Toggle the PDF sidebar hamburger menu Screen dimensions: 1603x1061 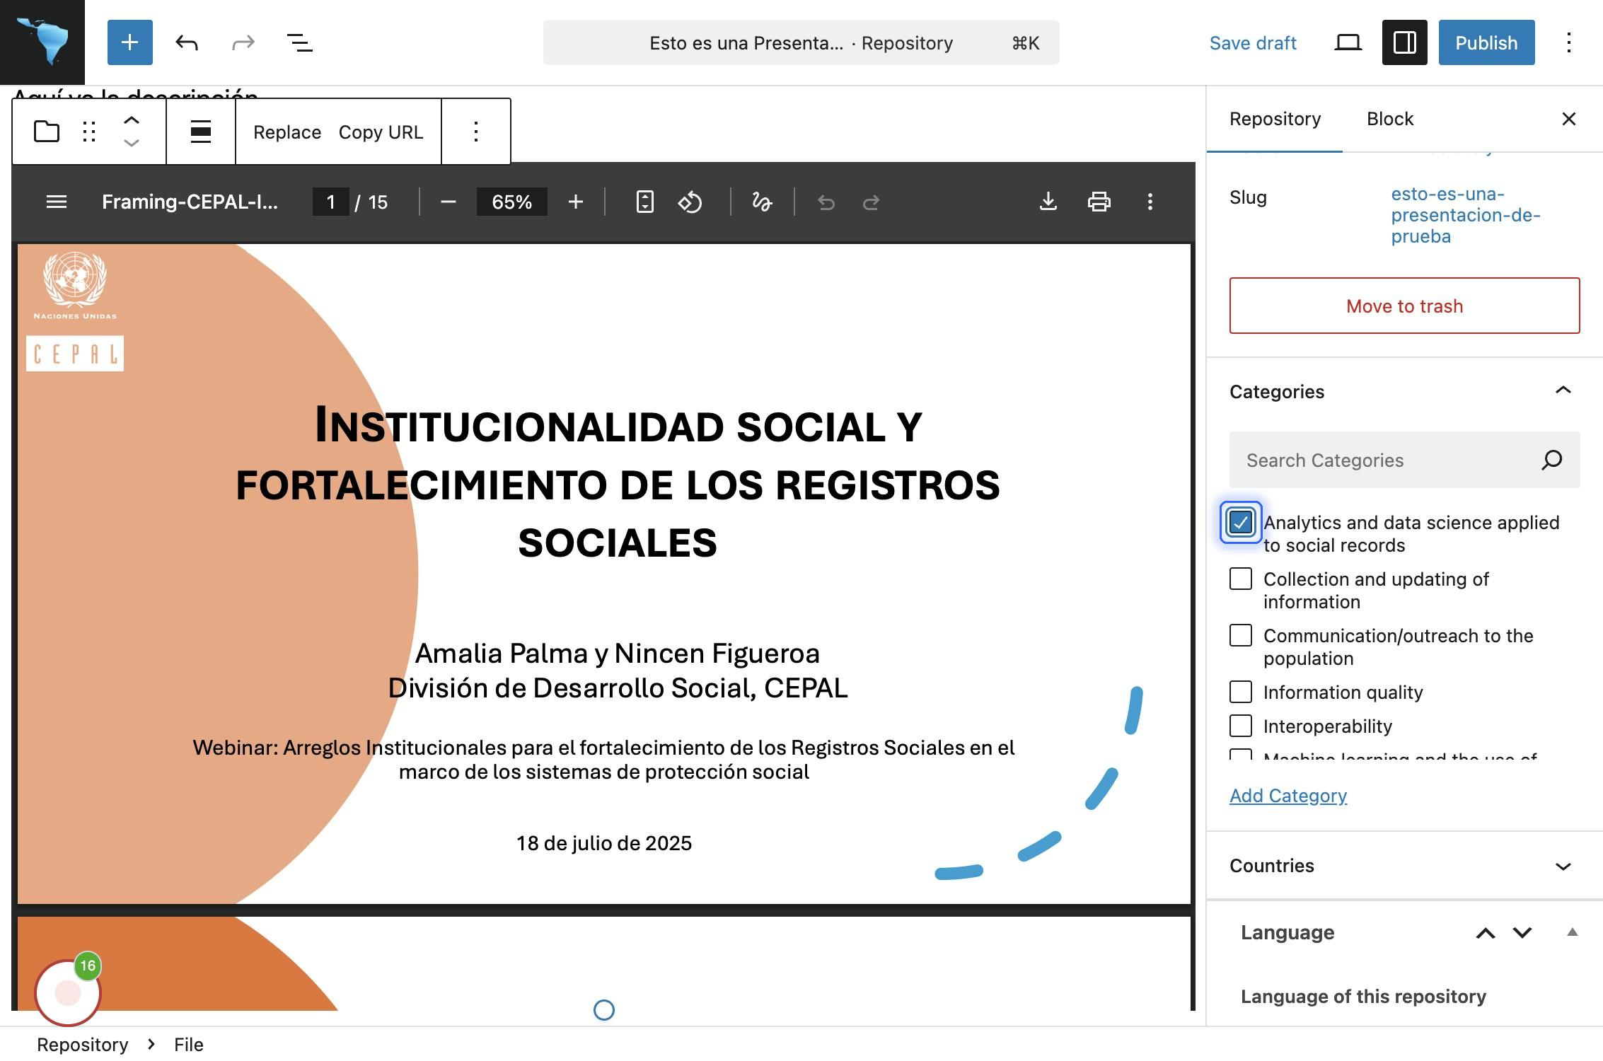tap(57, 202)
